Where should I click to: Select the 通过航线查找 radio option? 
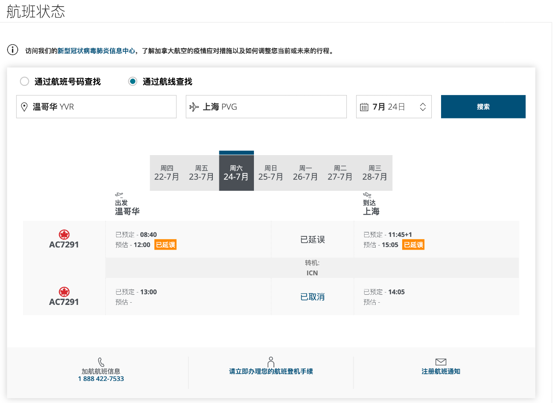[132, 81]
